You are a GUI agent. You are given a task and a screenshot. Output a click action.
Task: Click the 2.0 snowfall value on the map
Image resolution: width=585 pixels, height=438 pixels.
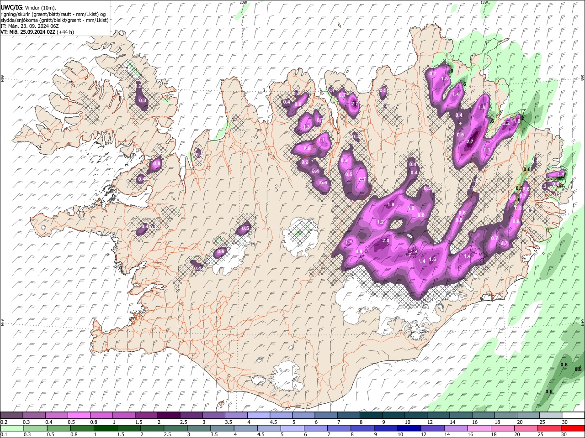tap(385, 240)
